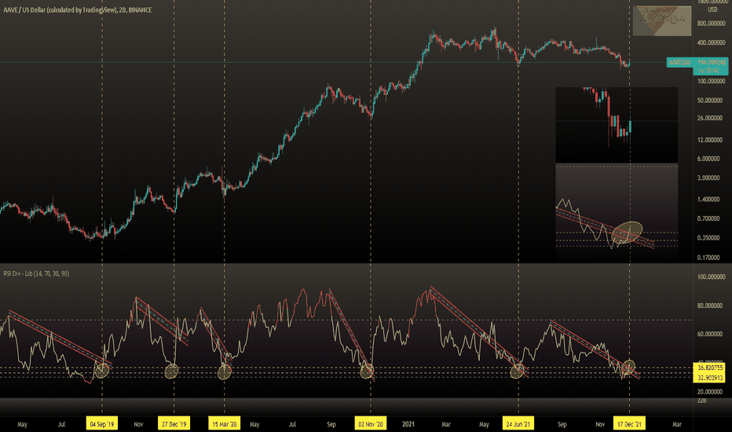Select the RSI ellipse on the 02 Nov '20 line
This screenshot has height=432, width=732.
tap(367, 372)
